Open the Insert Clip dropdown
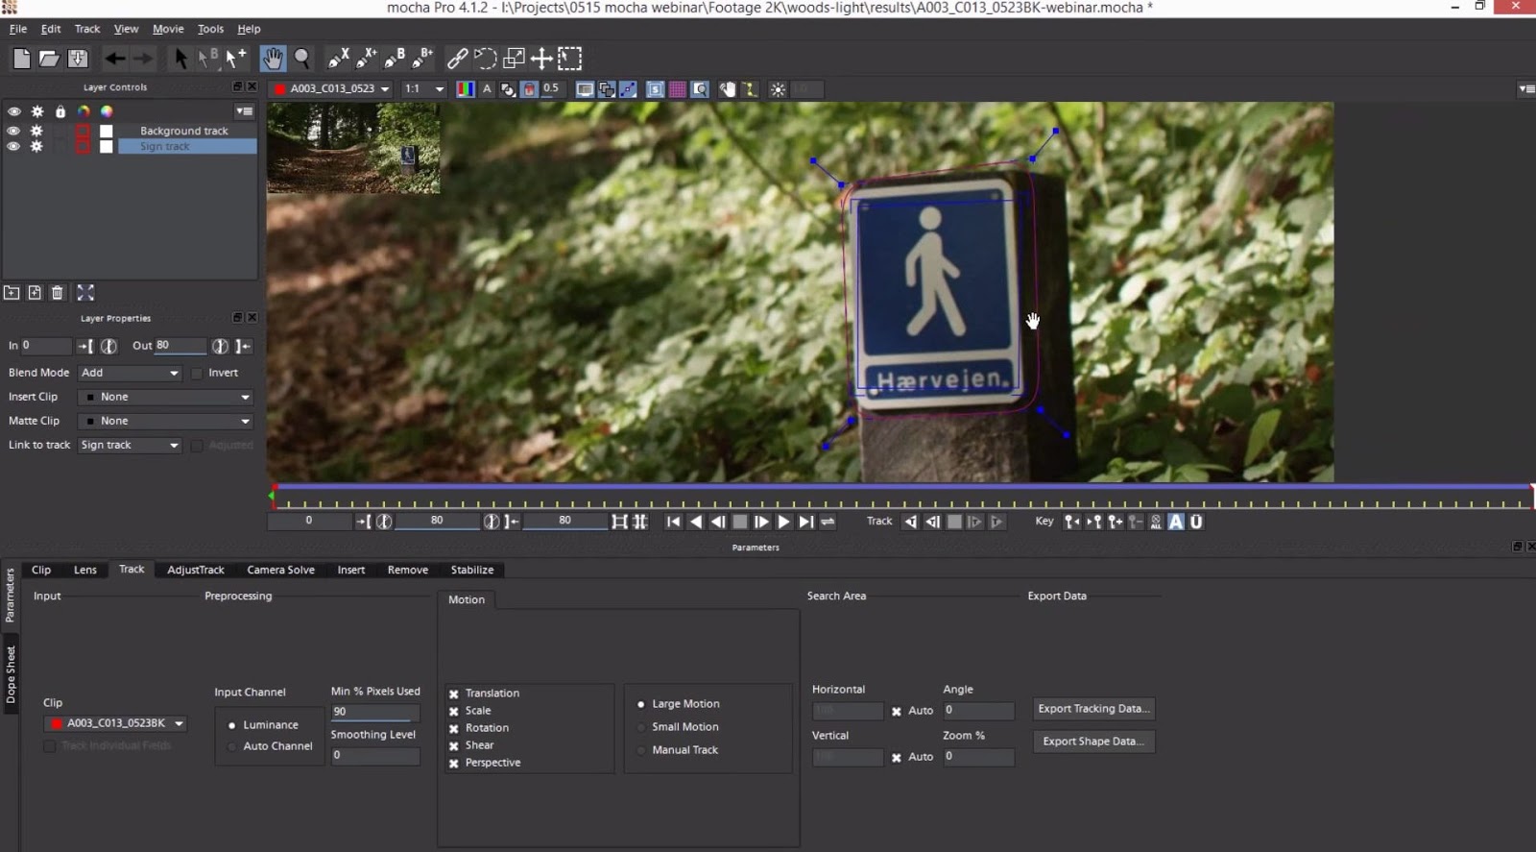This screenshot has height=852, width=1536. coord(166,397)
